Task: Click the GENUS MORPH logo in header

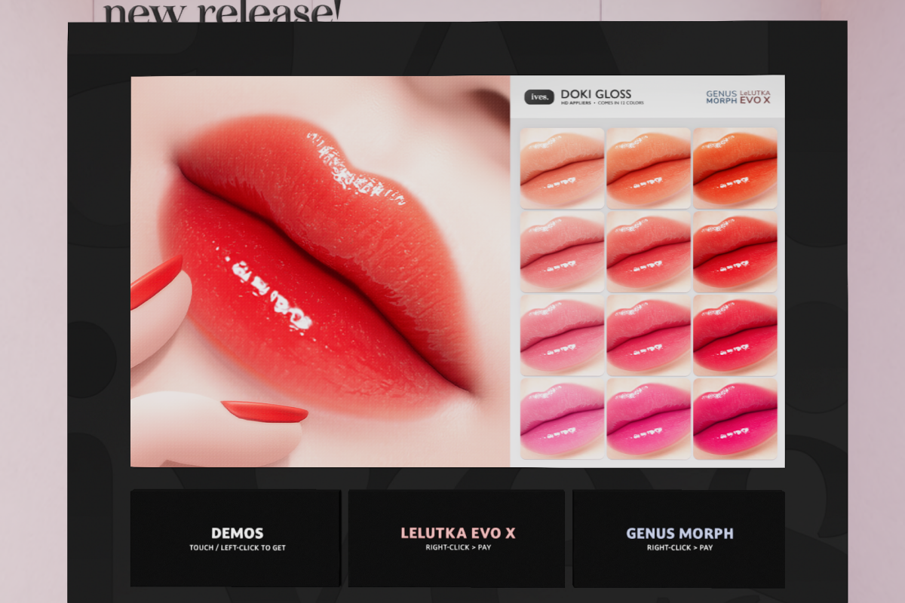Action: click(x=721, y=97)
